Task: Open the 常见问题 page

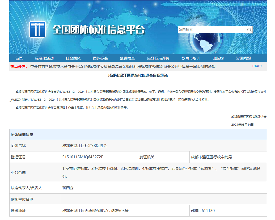Action: click(243, 58)
